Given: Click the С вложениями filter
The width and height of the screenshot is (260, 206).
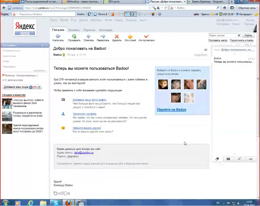Looking at the screenshot, I should pos(13,80).
